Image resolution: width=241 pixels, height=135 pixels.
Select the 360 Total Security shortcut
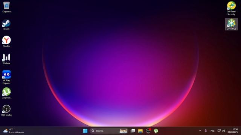coord(231,8)
